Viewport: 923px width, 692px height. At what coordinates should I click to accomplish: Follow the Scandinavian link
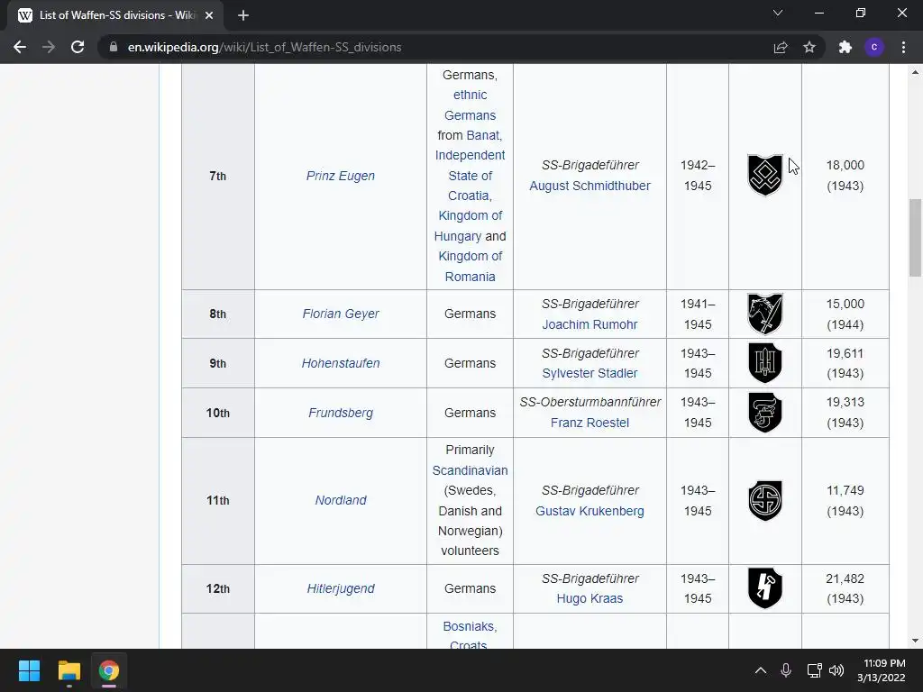point(470,470)
